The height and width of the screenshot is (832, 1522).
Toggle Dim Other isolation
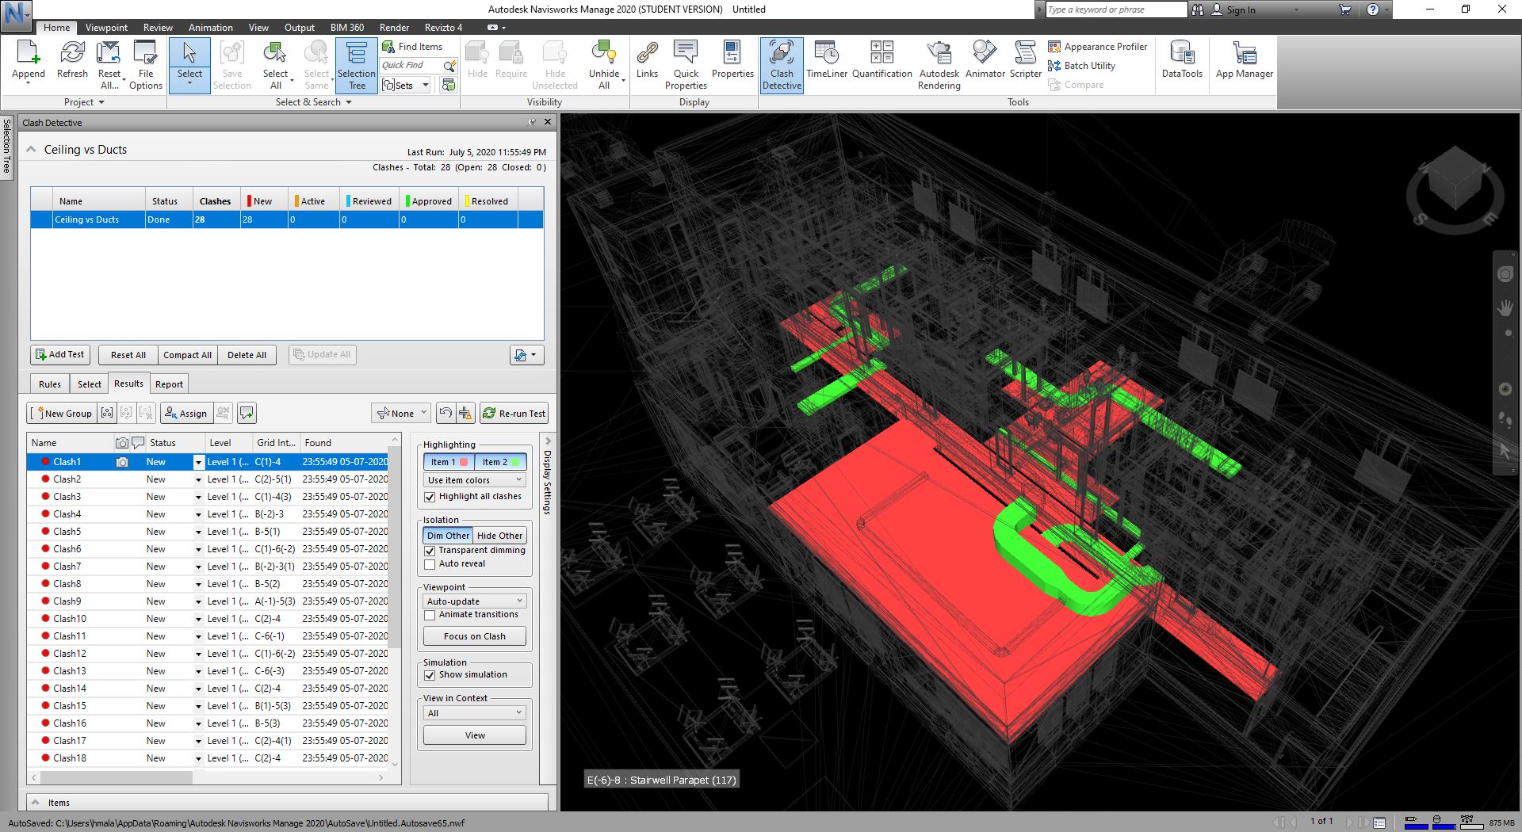448,536
